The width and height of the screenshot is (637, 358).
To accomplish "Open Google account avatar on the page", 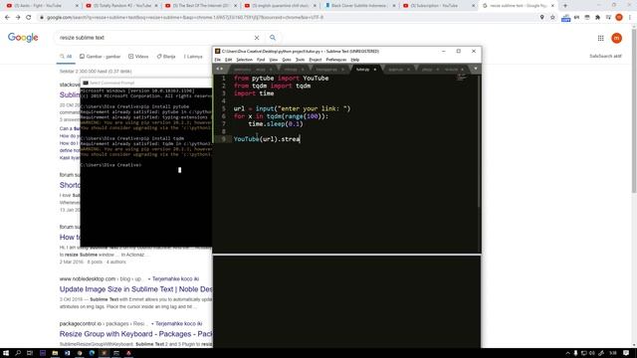I will click(617, 38).
